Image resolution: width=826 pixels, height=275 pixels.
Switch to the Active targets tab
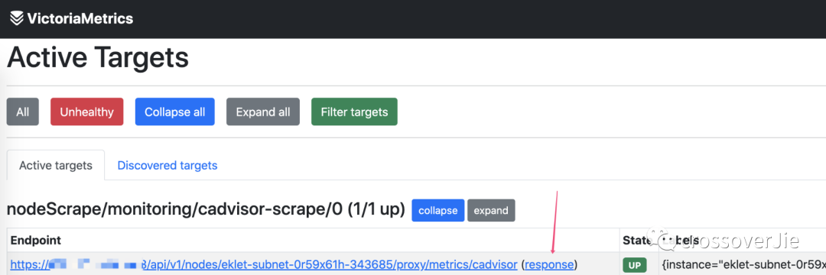56,166
